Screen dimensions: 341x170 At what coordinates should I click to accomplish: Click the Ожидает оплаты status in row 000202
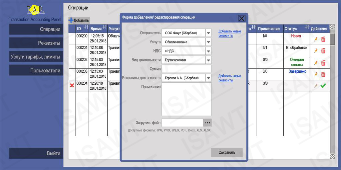pyautogui.click(x=297, y=62)
